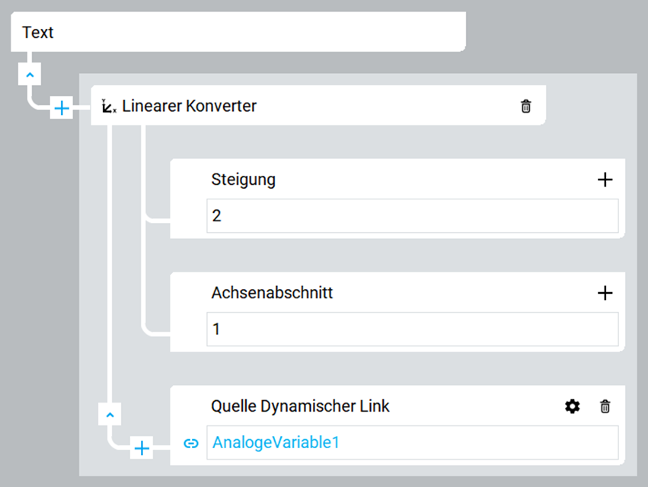Screen dimensions: 648x487
Task: Click the Achsenabschnitt label
Action: (x=272, y=293)
